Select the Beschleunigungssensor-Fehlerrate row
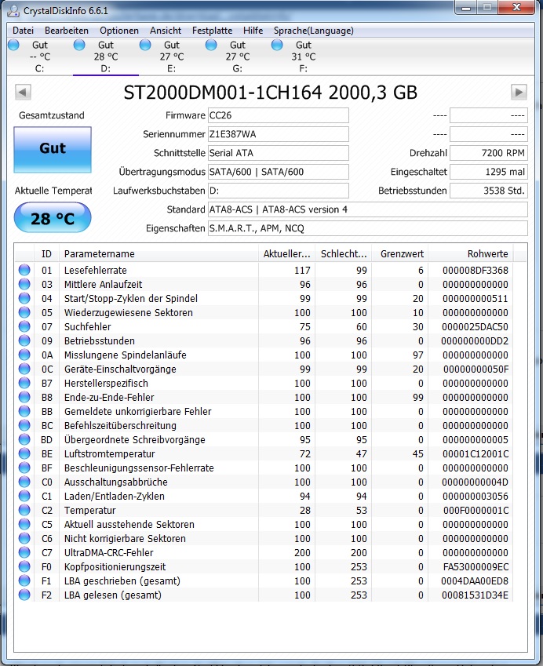Screen dimensions: 543x666 [x=264, y=468]
